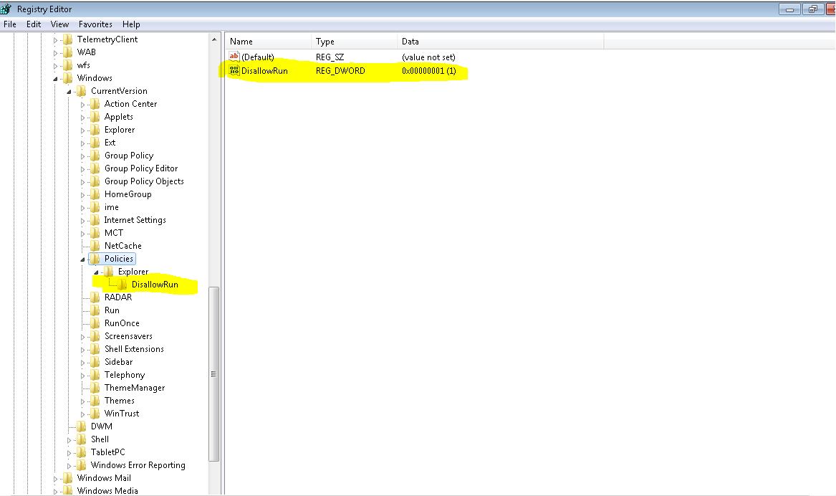Image resolution: width=836 pixels, height=496 pixels.
Task: Click the Screensavers folder icon
Action: [x=95, y=336]
